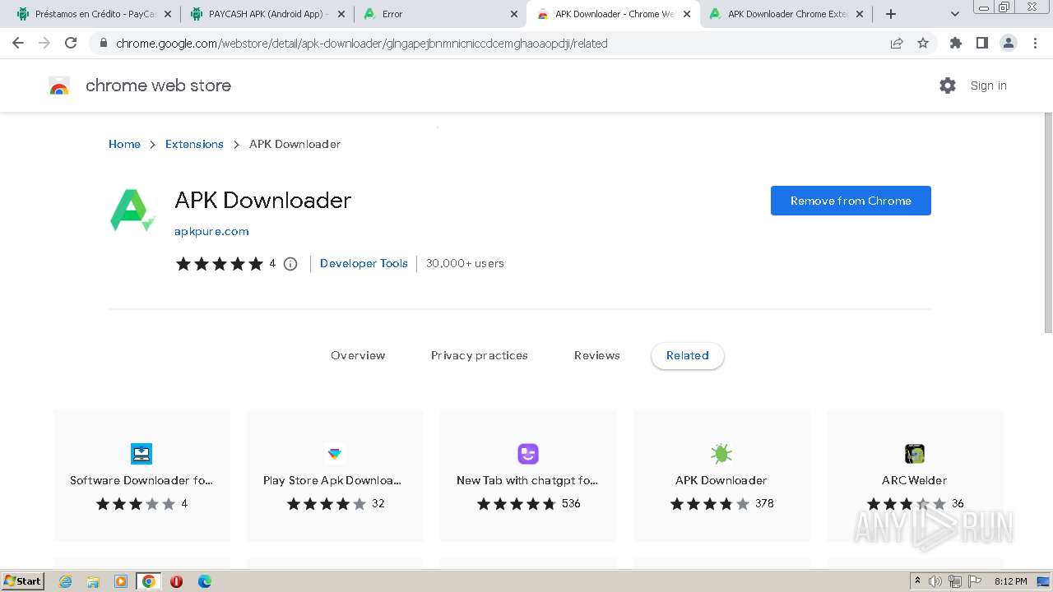Screen dimensions: 1053x592
Task: Show hidden system tray icons
Action: click(x=917, y=581)
